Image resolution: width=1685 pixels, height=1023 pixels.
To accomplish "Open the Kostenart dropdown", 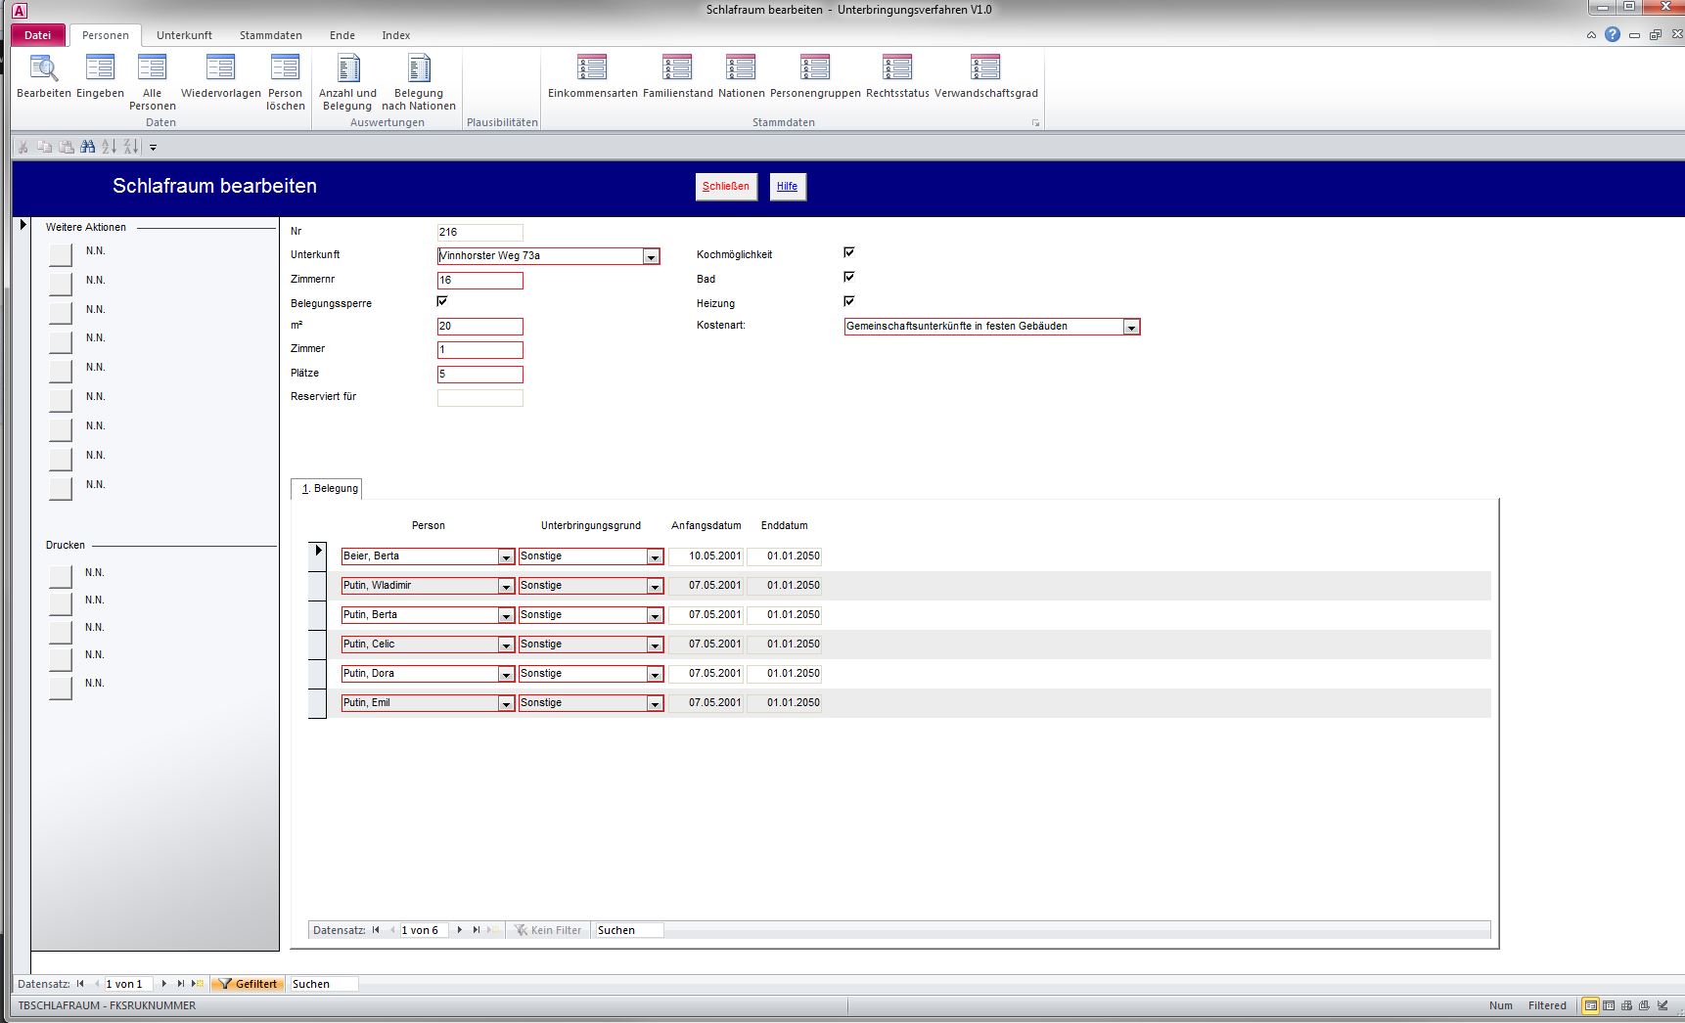I will 1131,328.
